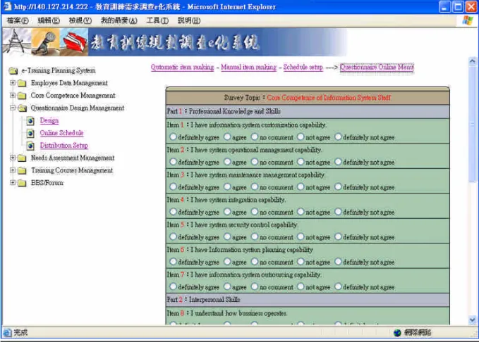
Task: Open the Distribution Setup link in the tree
Action: 64,146
